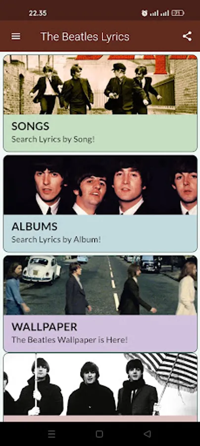
Task: Tap the 22.35 clock in status bar
Action: click(x=38, y=13)
